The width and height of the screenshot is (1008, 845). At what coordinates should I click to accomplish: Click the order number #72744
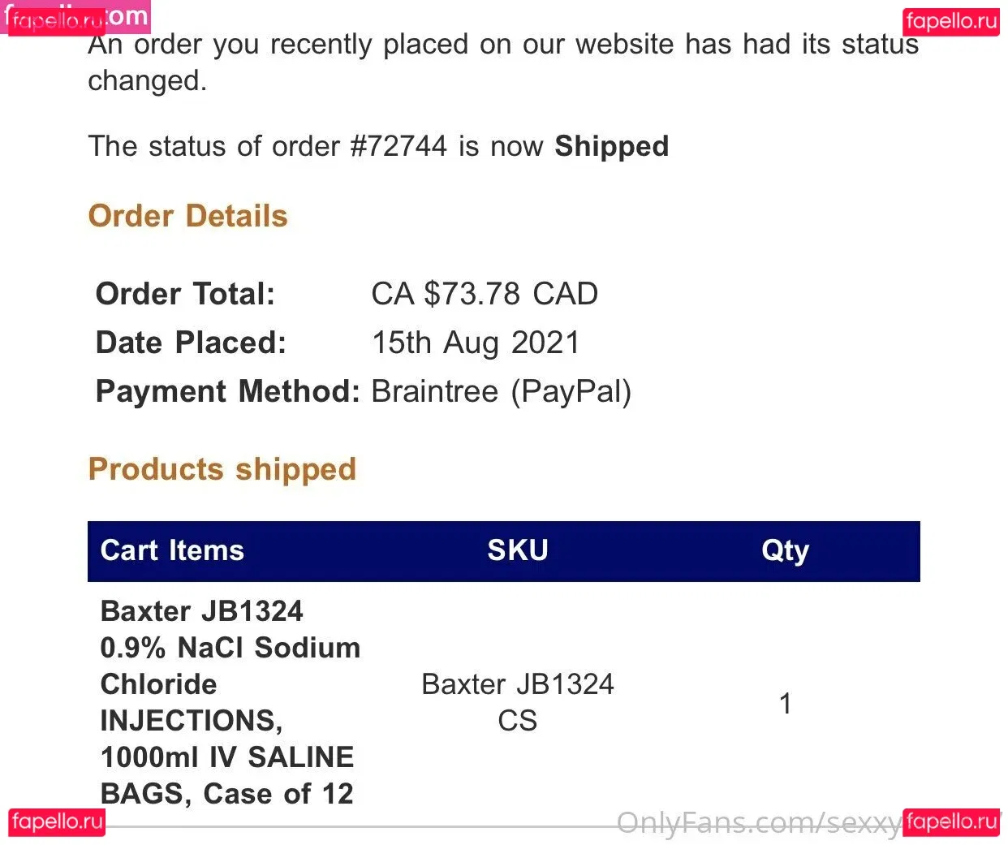point(398,146)
